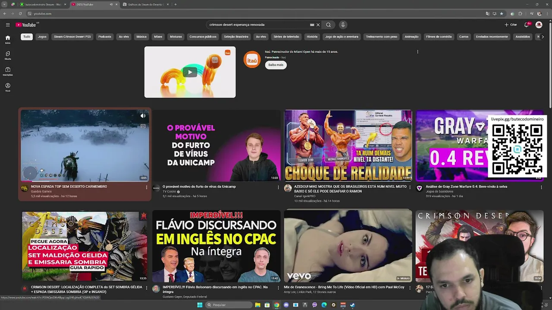Open a new browser tab
The width and height of the screenshot is (552, 310).
coord(176,4)
